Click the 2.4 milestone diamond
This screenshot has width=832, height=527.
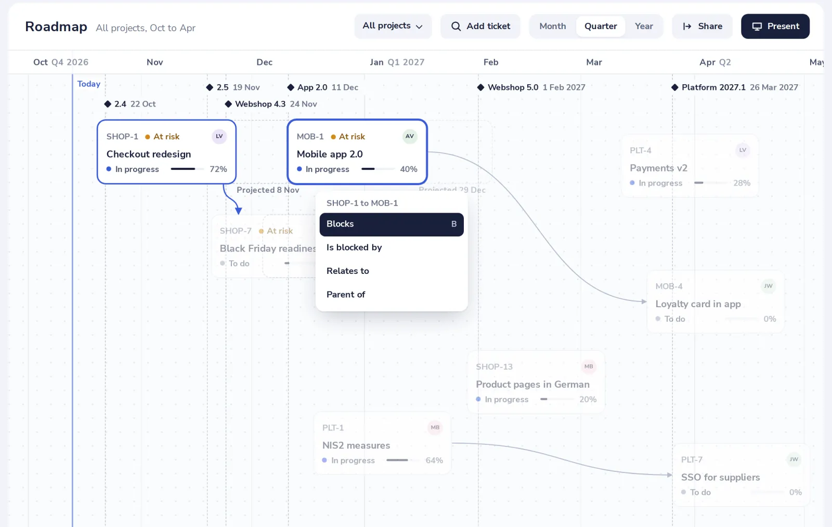coord(108,104)
